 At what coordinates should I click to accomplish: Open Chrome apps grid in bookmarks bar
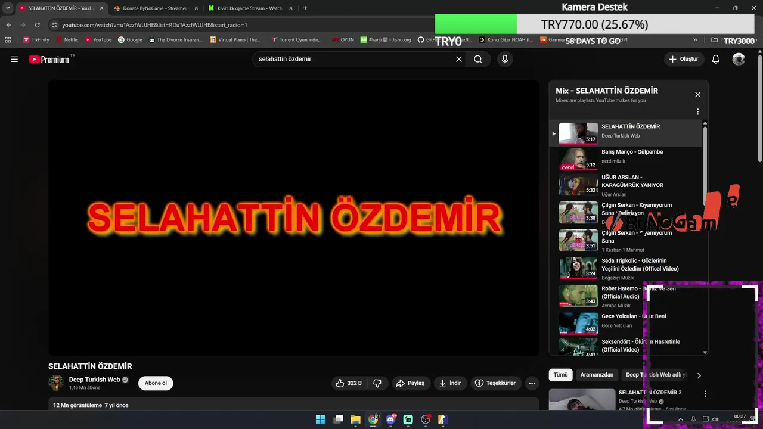pyautogui.click(x=8, y=40)
